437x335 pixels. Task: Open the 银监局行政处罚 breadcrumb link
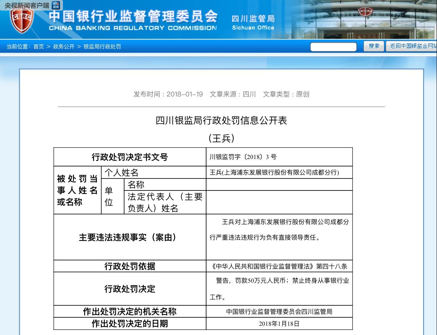102,47
